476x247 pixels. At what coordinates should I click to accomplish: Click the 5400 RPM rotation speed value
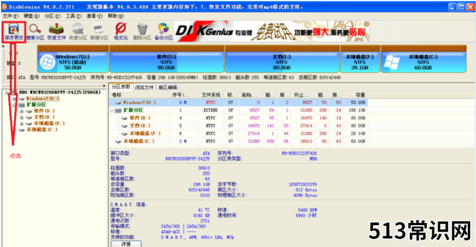pos(307,210)
